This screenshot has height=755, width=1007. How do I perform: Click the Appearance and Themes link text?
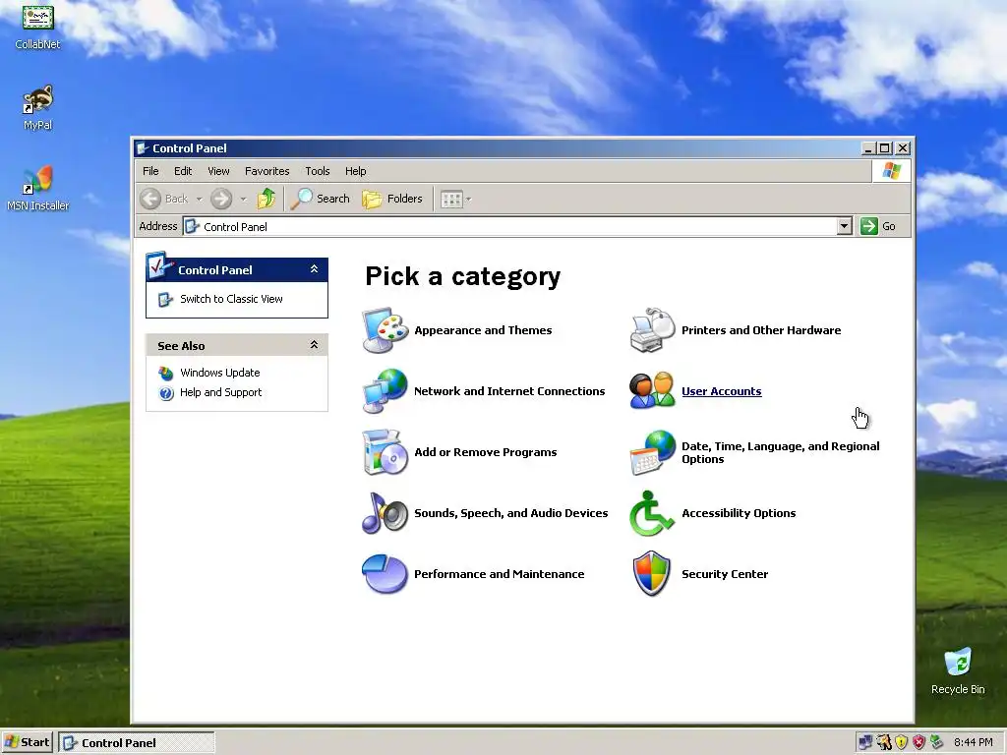483,330
